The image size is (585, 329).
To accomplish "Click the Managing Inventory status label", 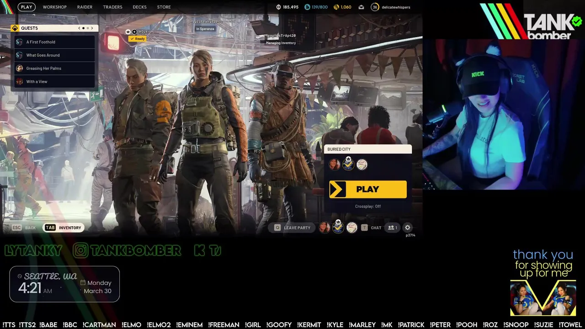I will pyautogui.click(x=281, y=43).
